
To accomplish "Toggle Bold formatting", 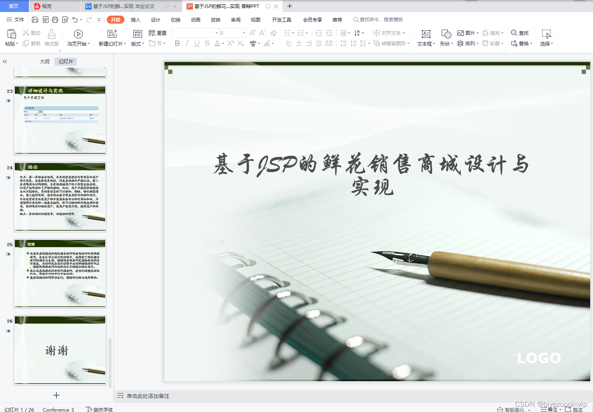I will tap(177, 43).
